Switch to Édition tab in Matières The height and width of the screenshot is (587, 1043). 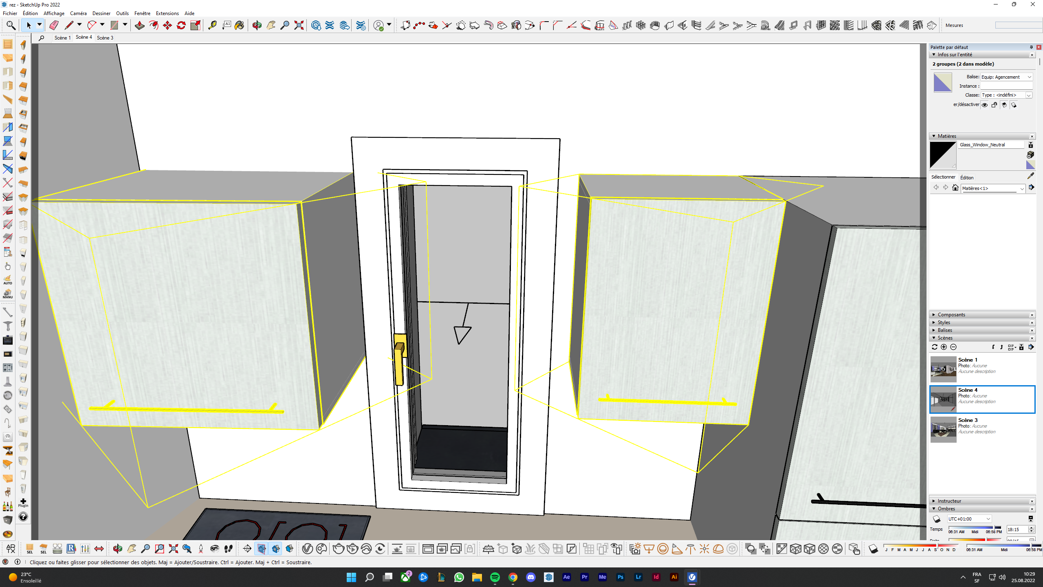[967, 177]
